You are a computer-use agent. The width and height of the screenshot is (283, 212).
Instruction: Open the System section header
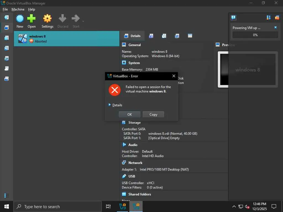(x=134, y=63)
